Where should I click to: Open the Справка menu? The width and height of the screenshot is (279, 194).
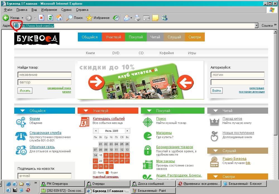[82, 10]
